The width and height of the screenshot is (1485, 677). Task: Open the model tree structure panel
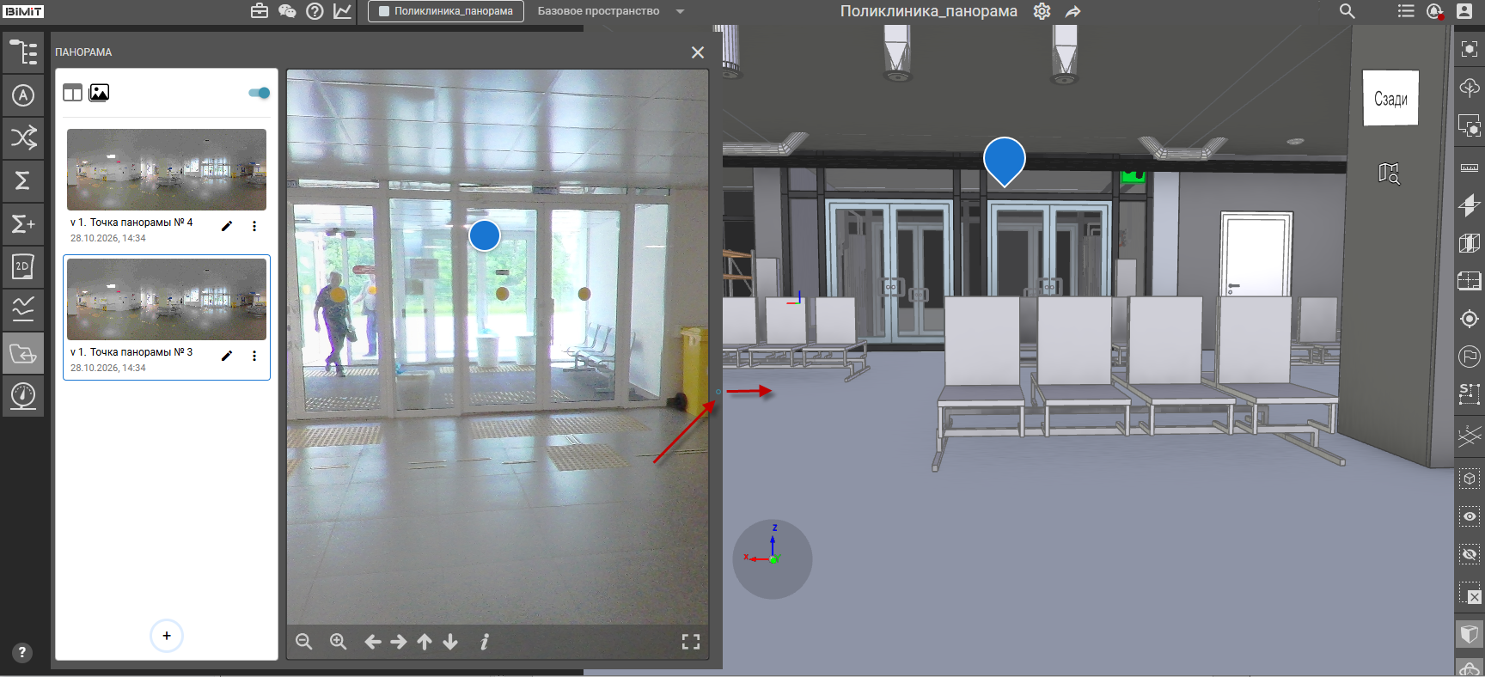coord(23,52)
